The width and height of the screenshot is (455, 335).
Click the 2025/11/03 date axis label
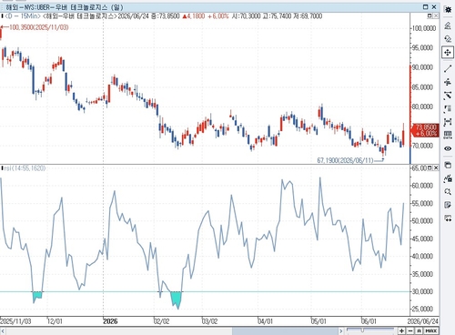point(15,321)
